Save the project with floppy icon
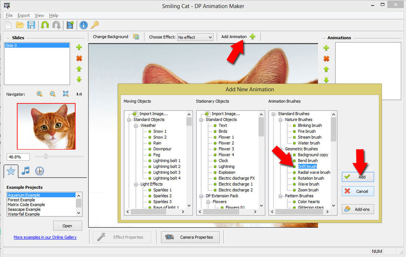The image size is (406, 257). pyautogui.click(x=31, y=25)
